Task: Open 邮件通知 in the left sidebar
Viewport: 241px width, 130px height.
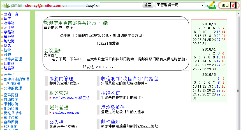Action: (x=11, y=117)
